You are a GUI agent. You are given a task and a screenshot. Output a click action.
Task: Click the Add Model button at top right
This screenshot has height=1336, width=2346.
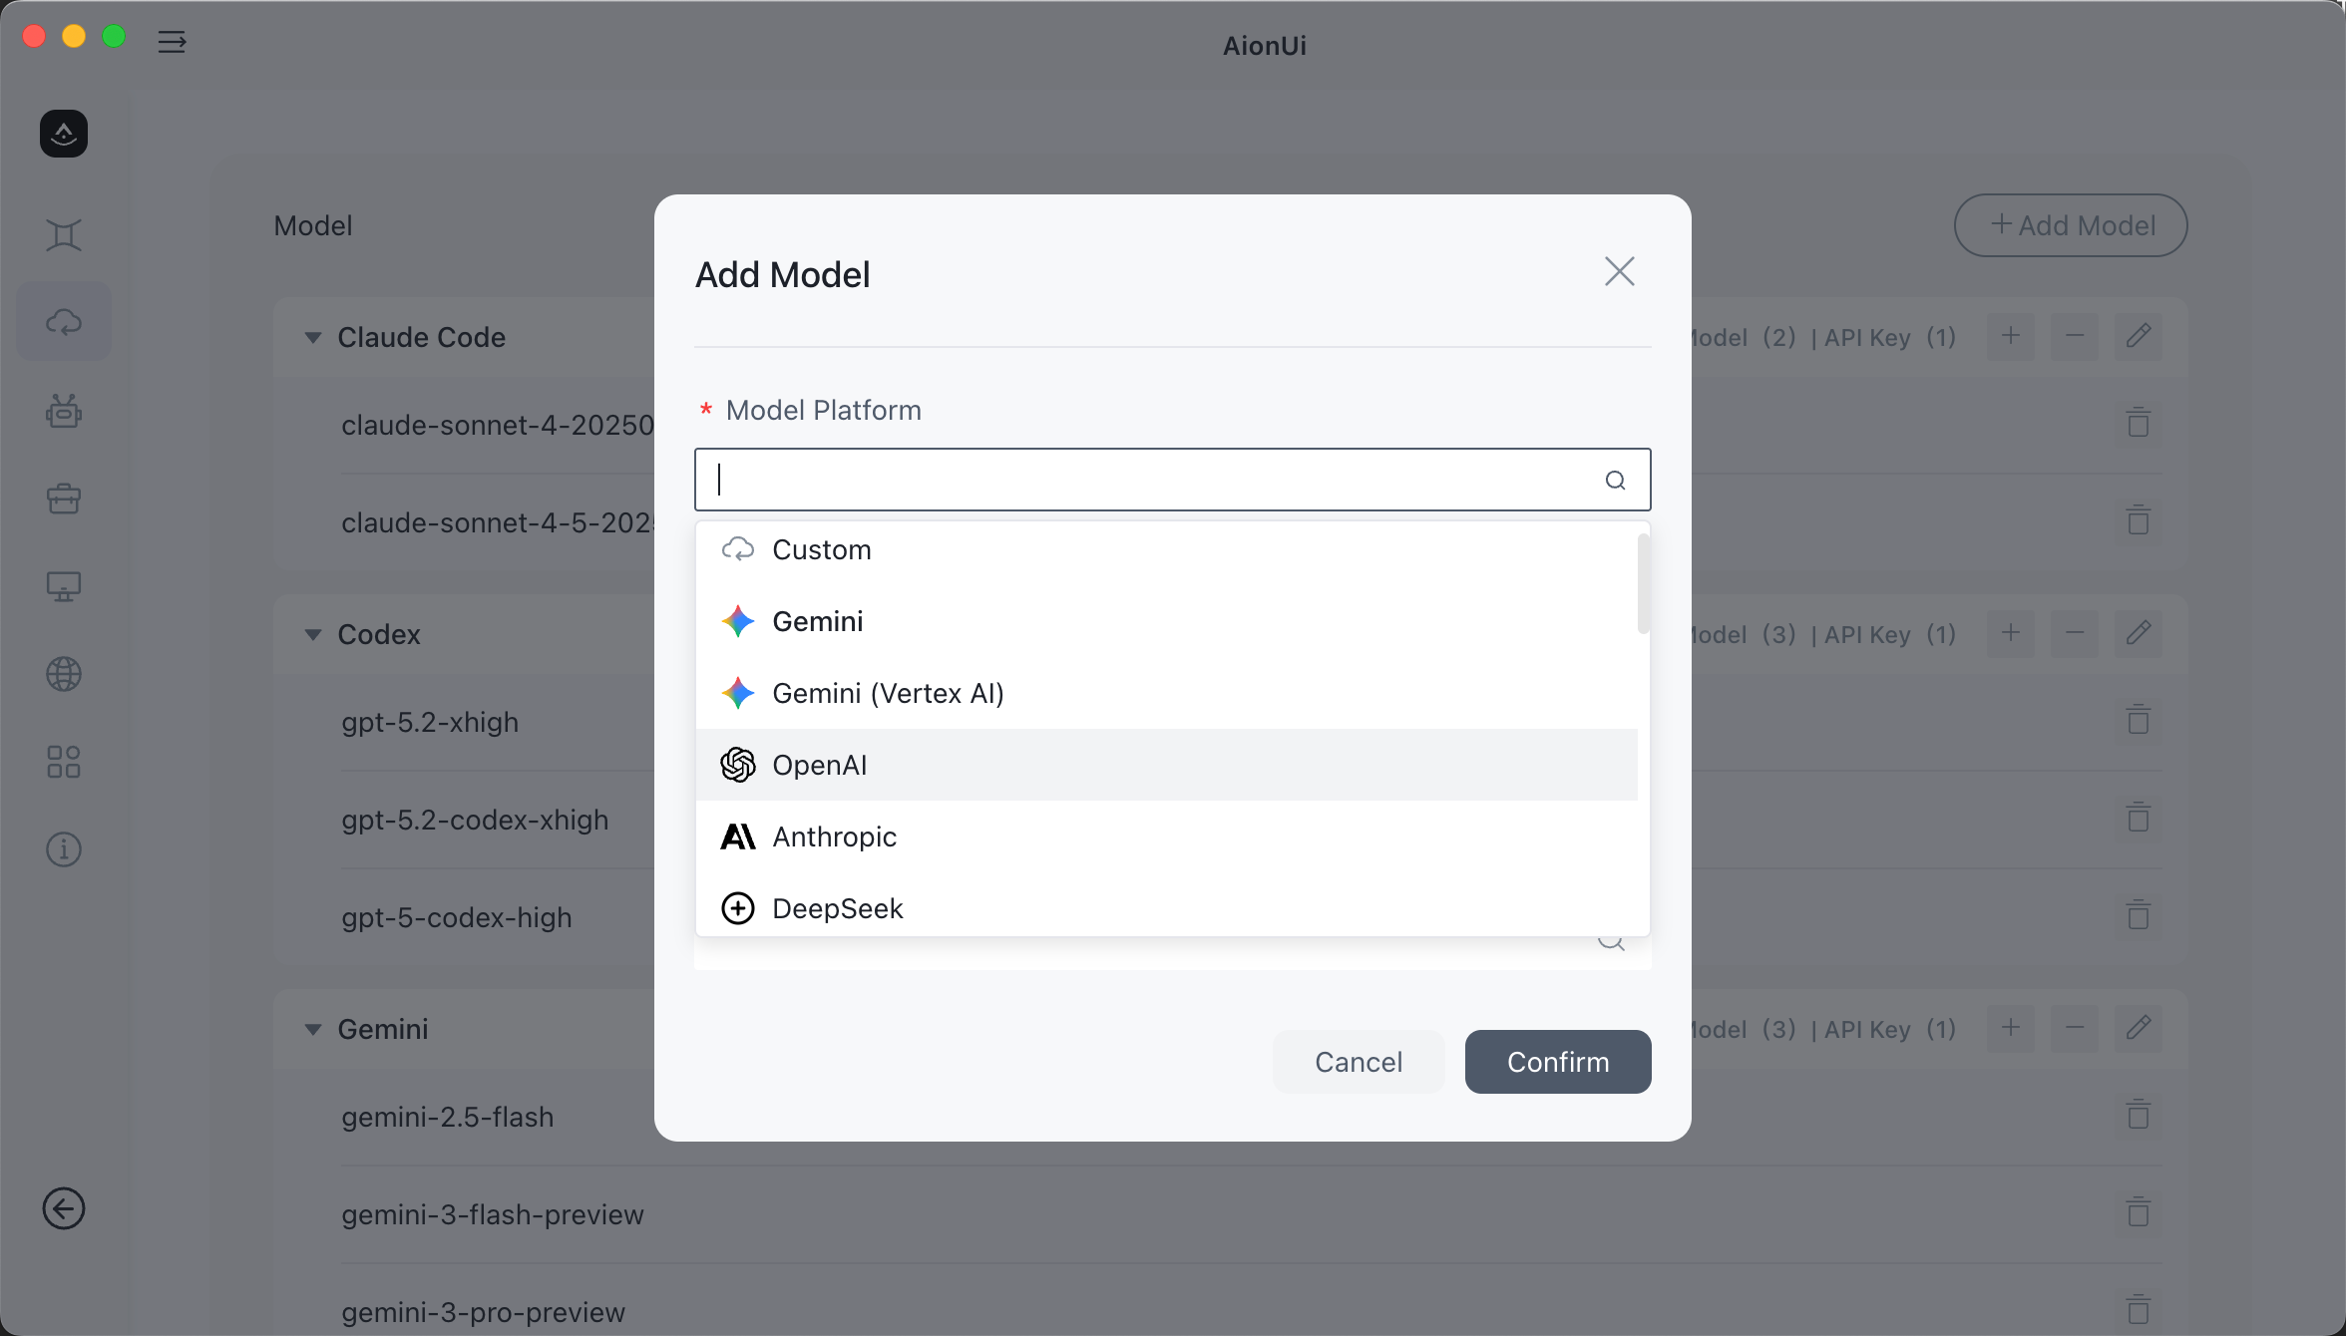point(2071,225)
